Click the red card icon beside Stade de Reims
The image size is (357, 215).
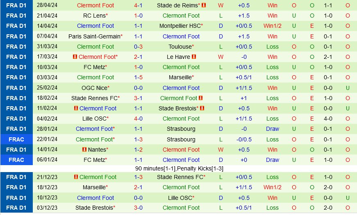click(204, 5)
